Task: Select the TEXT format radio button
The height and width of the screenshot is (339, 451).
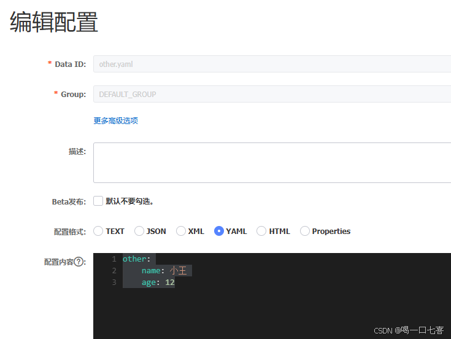Action: 98,231
